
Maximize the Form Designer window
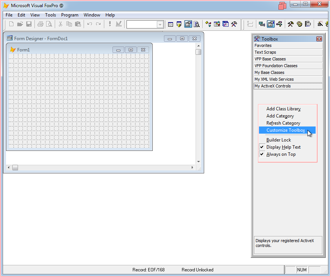coord(182,39)
